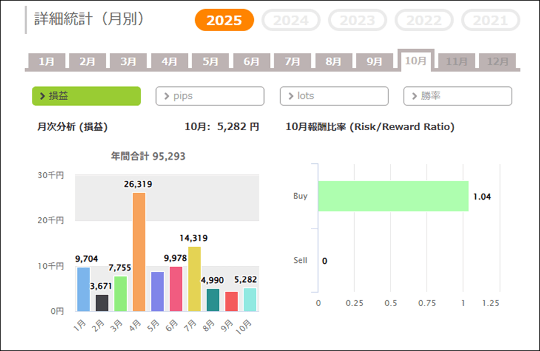
Task: Click the dark February bar 3,671
Action: 102,303
